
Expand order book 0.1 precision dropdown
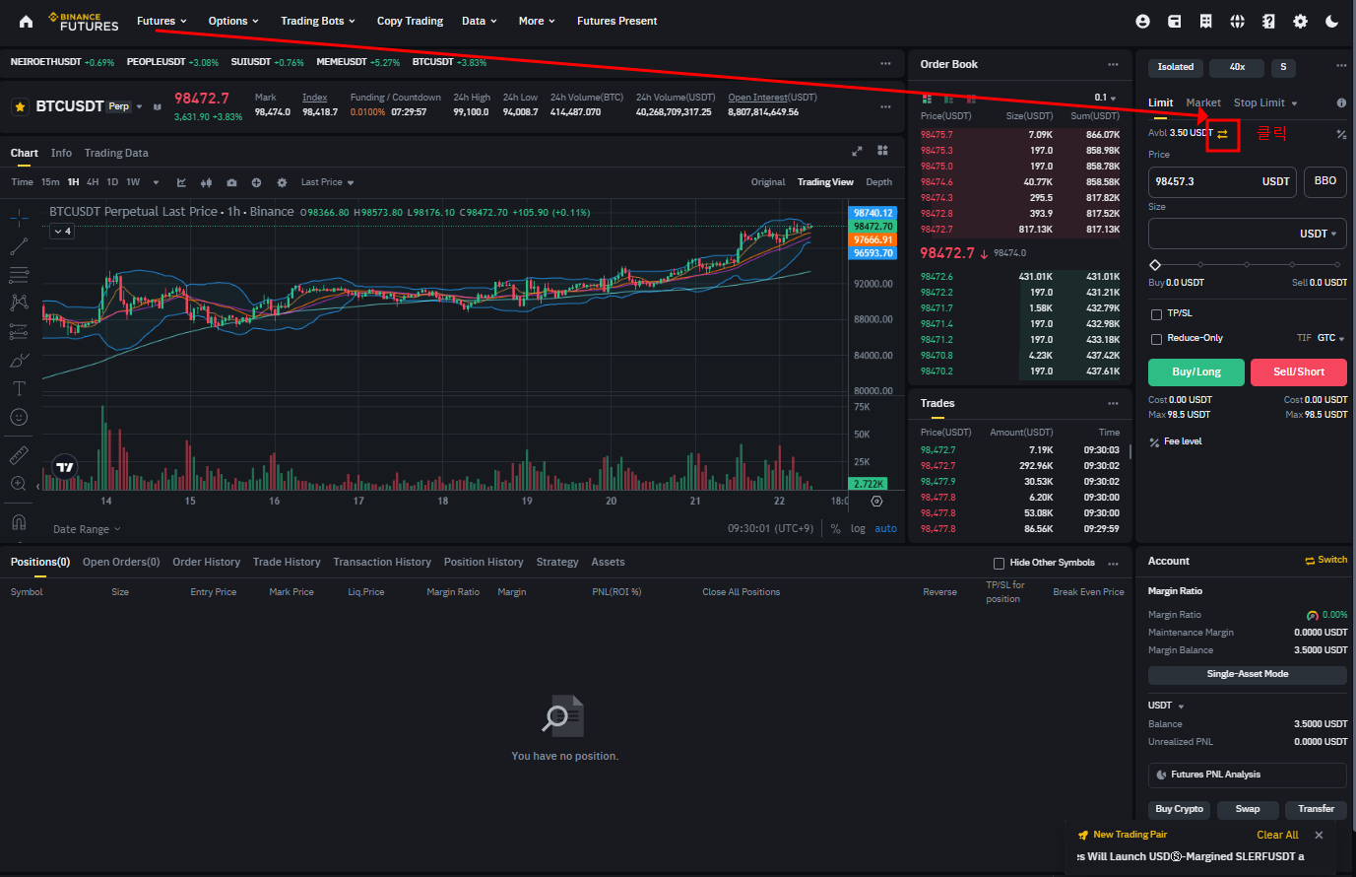[x=1106, y=98]
